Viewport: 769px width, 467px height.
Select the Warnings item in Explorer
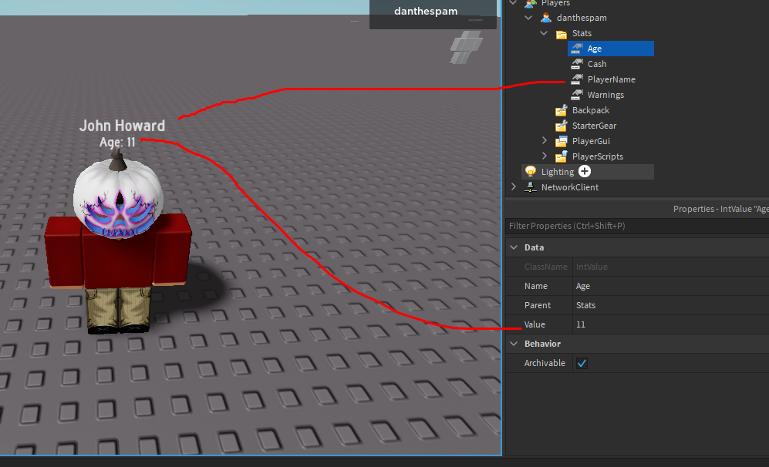click(605, 95)
